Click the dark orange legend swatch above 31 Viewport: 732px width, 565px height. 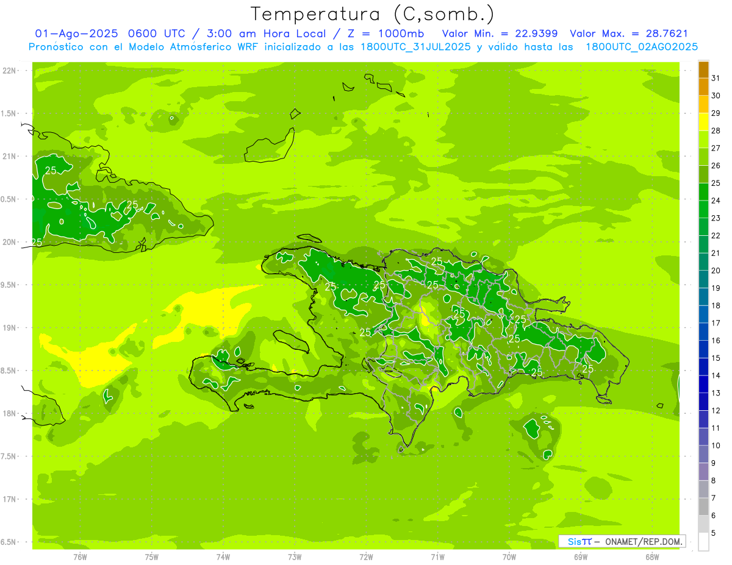click(703, 69)
